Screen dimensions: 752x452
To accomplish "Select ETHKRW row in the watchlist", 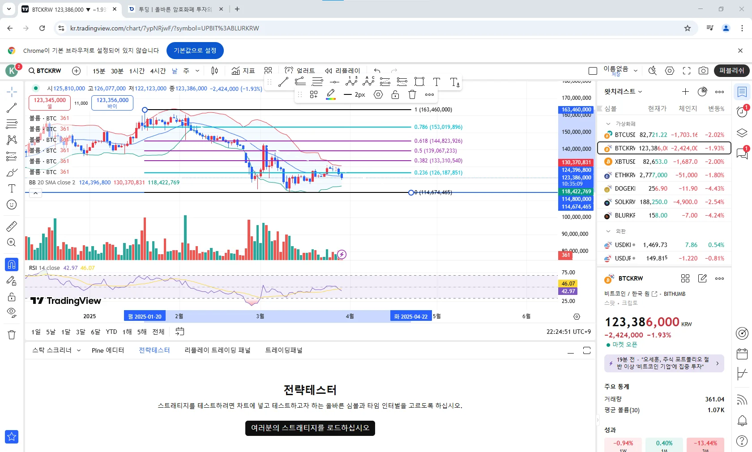I will [x=664, y=175].
